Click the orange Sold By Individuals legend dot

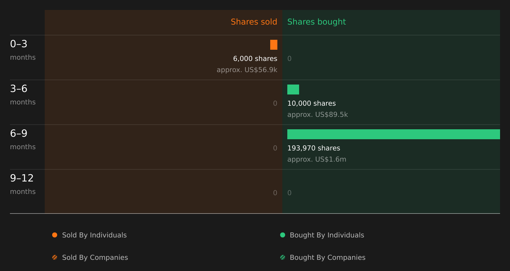[x=55, y=235]
